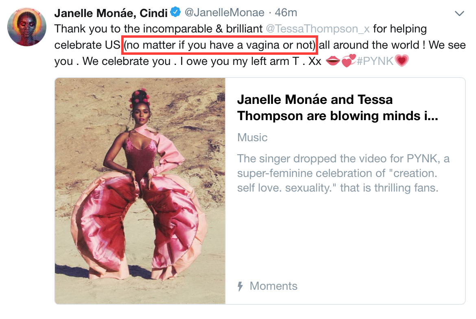Viewport: 476px width, 319px height.
Task: Open the "Janelle Monáe, Cindi" display name
Action: coord(111,13)
